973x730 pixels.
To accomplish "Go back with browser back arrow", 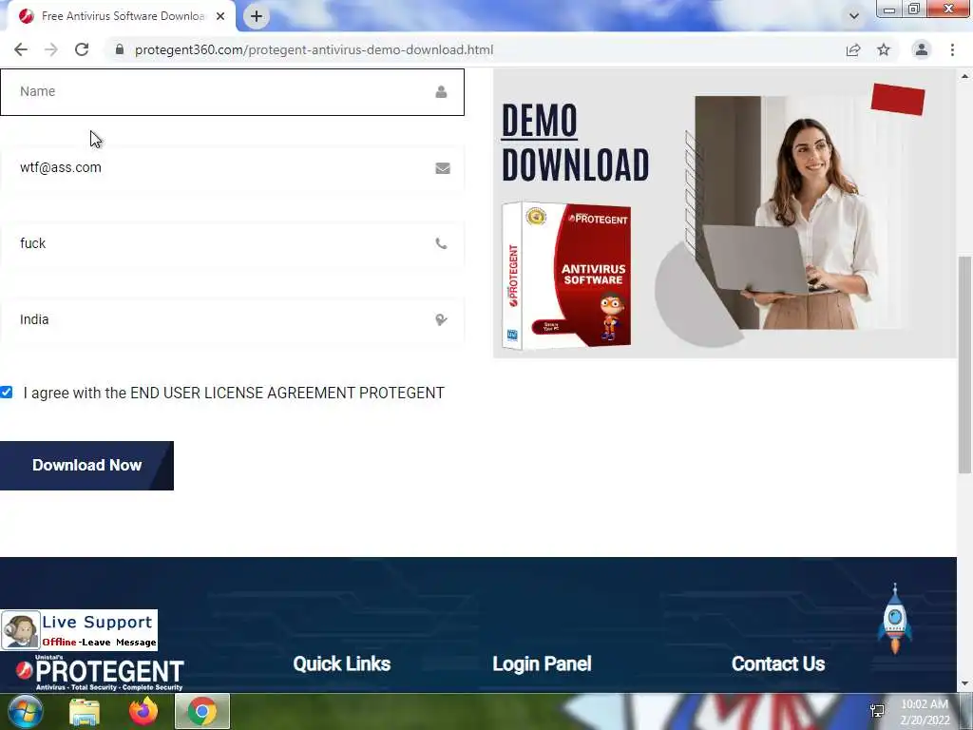I will click(x=21, y=49).
